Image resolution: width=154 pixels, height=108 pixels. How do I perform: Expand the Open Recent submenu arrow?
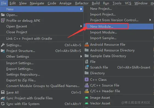81,26
